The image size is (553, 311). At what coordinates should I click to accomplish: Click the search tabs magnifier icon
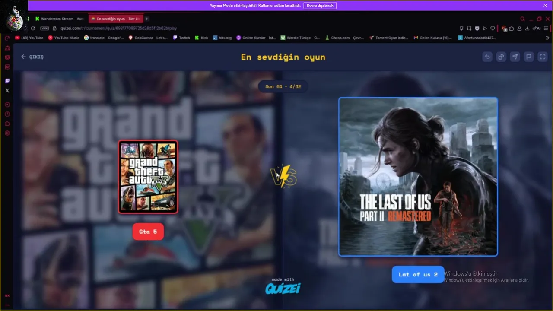click(522, 19)
